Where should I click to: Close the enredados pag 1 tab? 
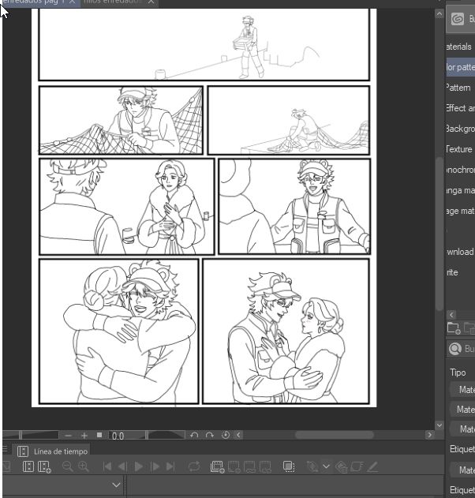click(72, 2)
